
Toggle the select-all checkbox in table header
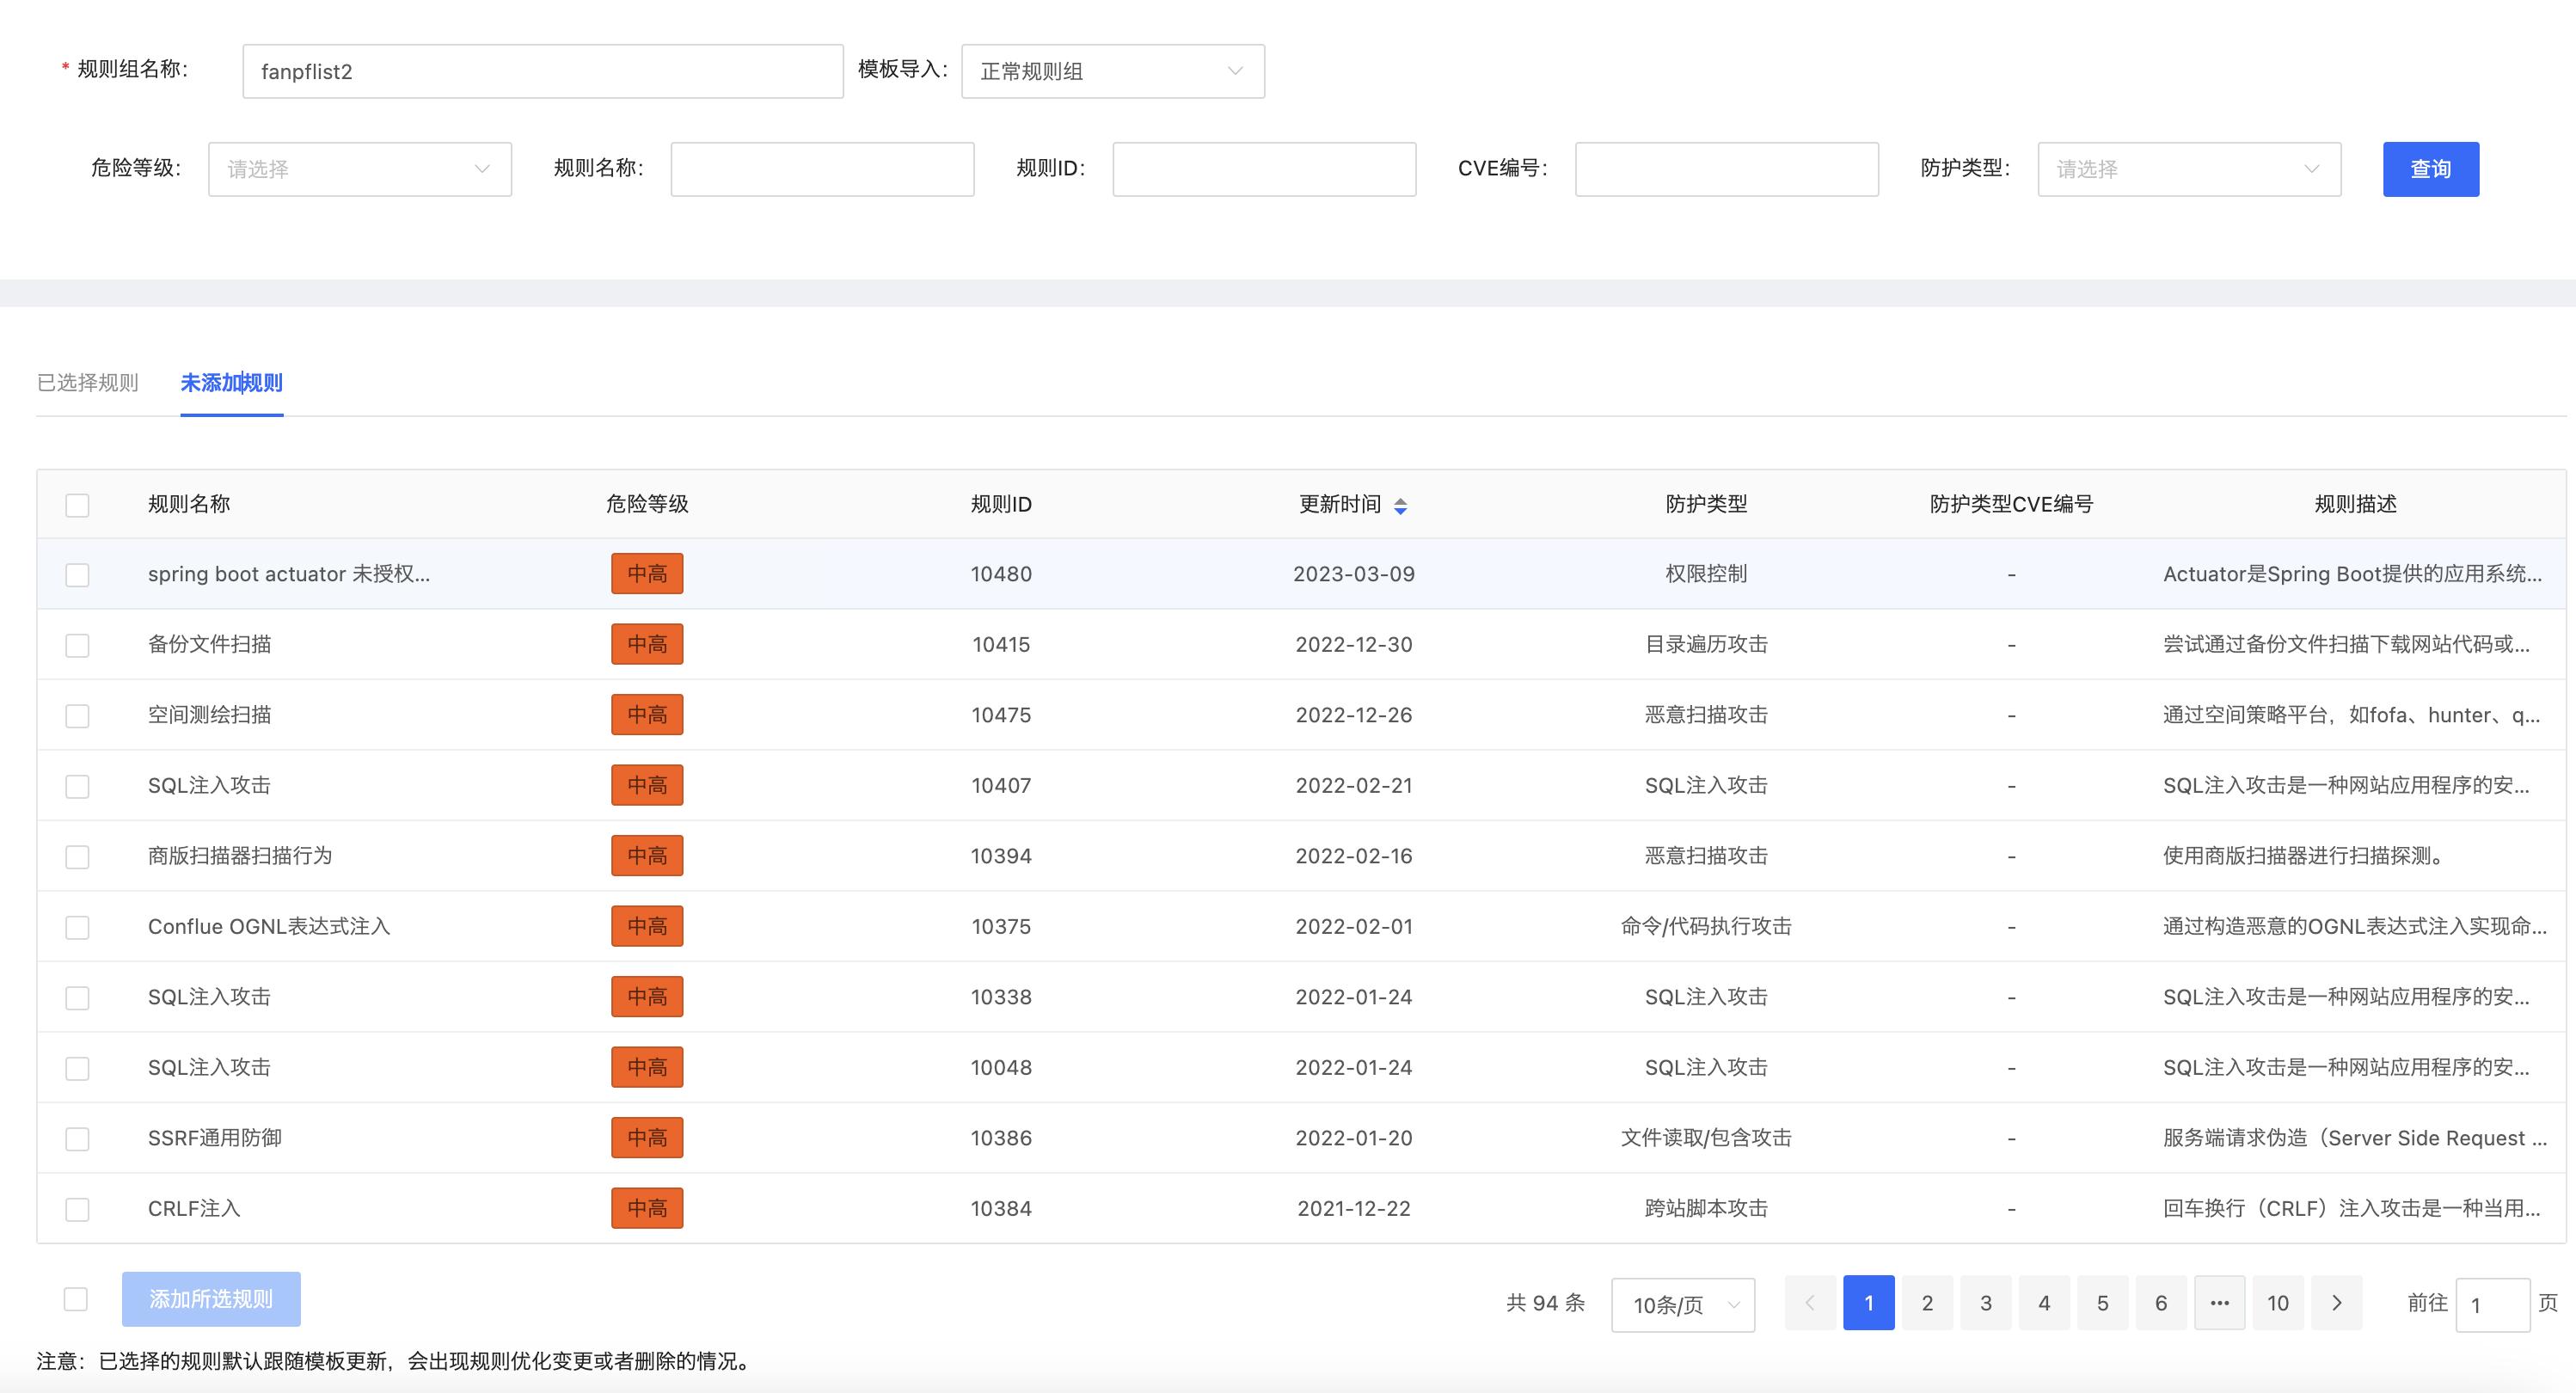point(77,505)
